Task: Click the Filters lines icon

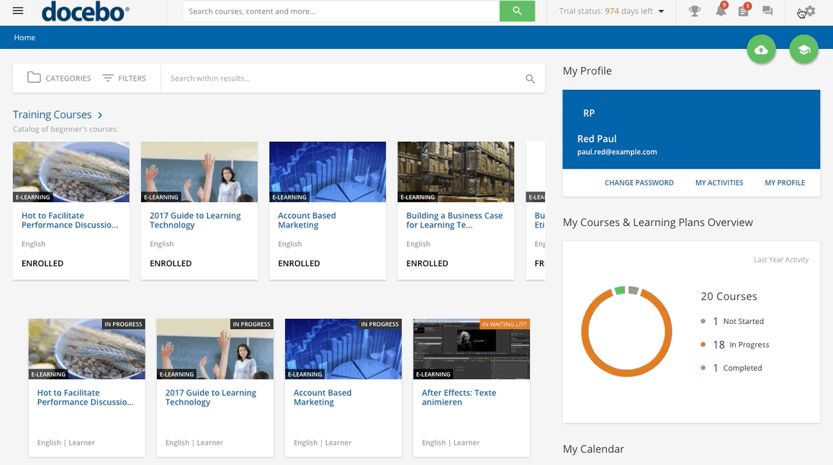Action: pyautogui.click(x=108, y=78)
